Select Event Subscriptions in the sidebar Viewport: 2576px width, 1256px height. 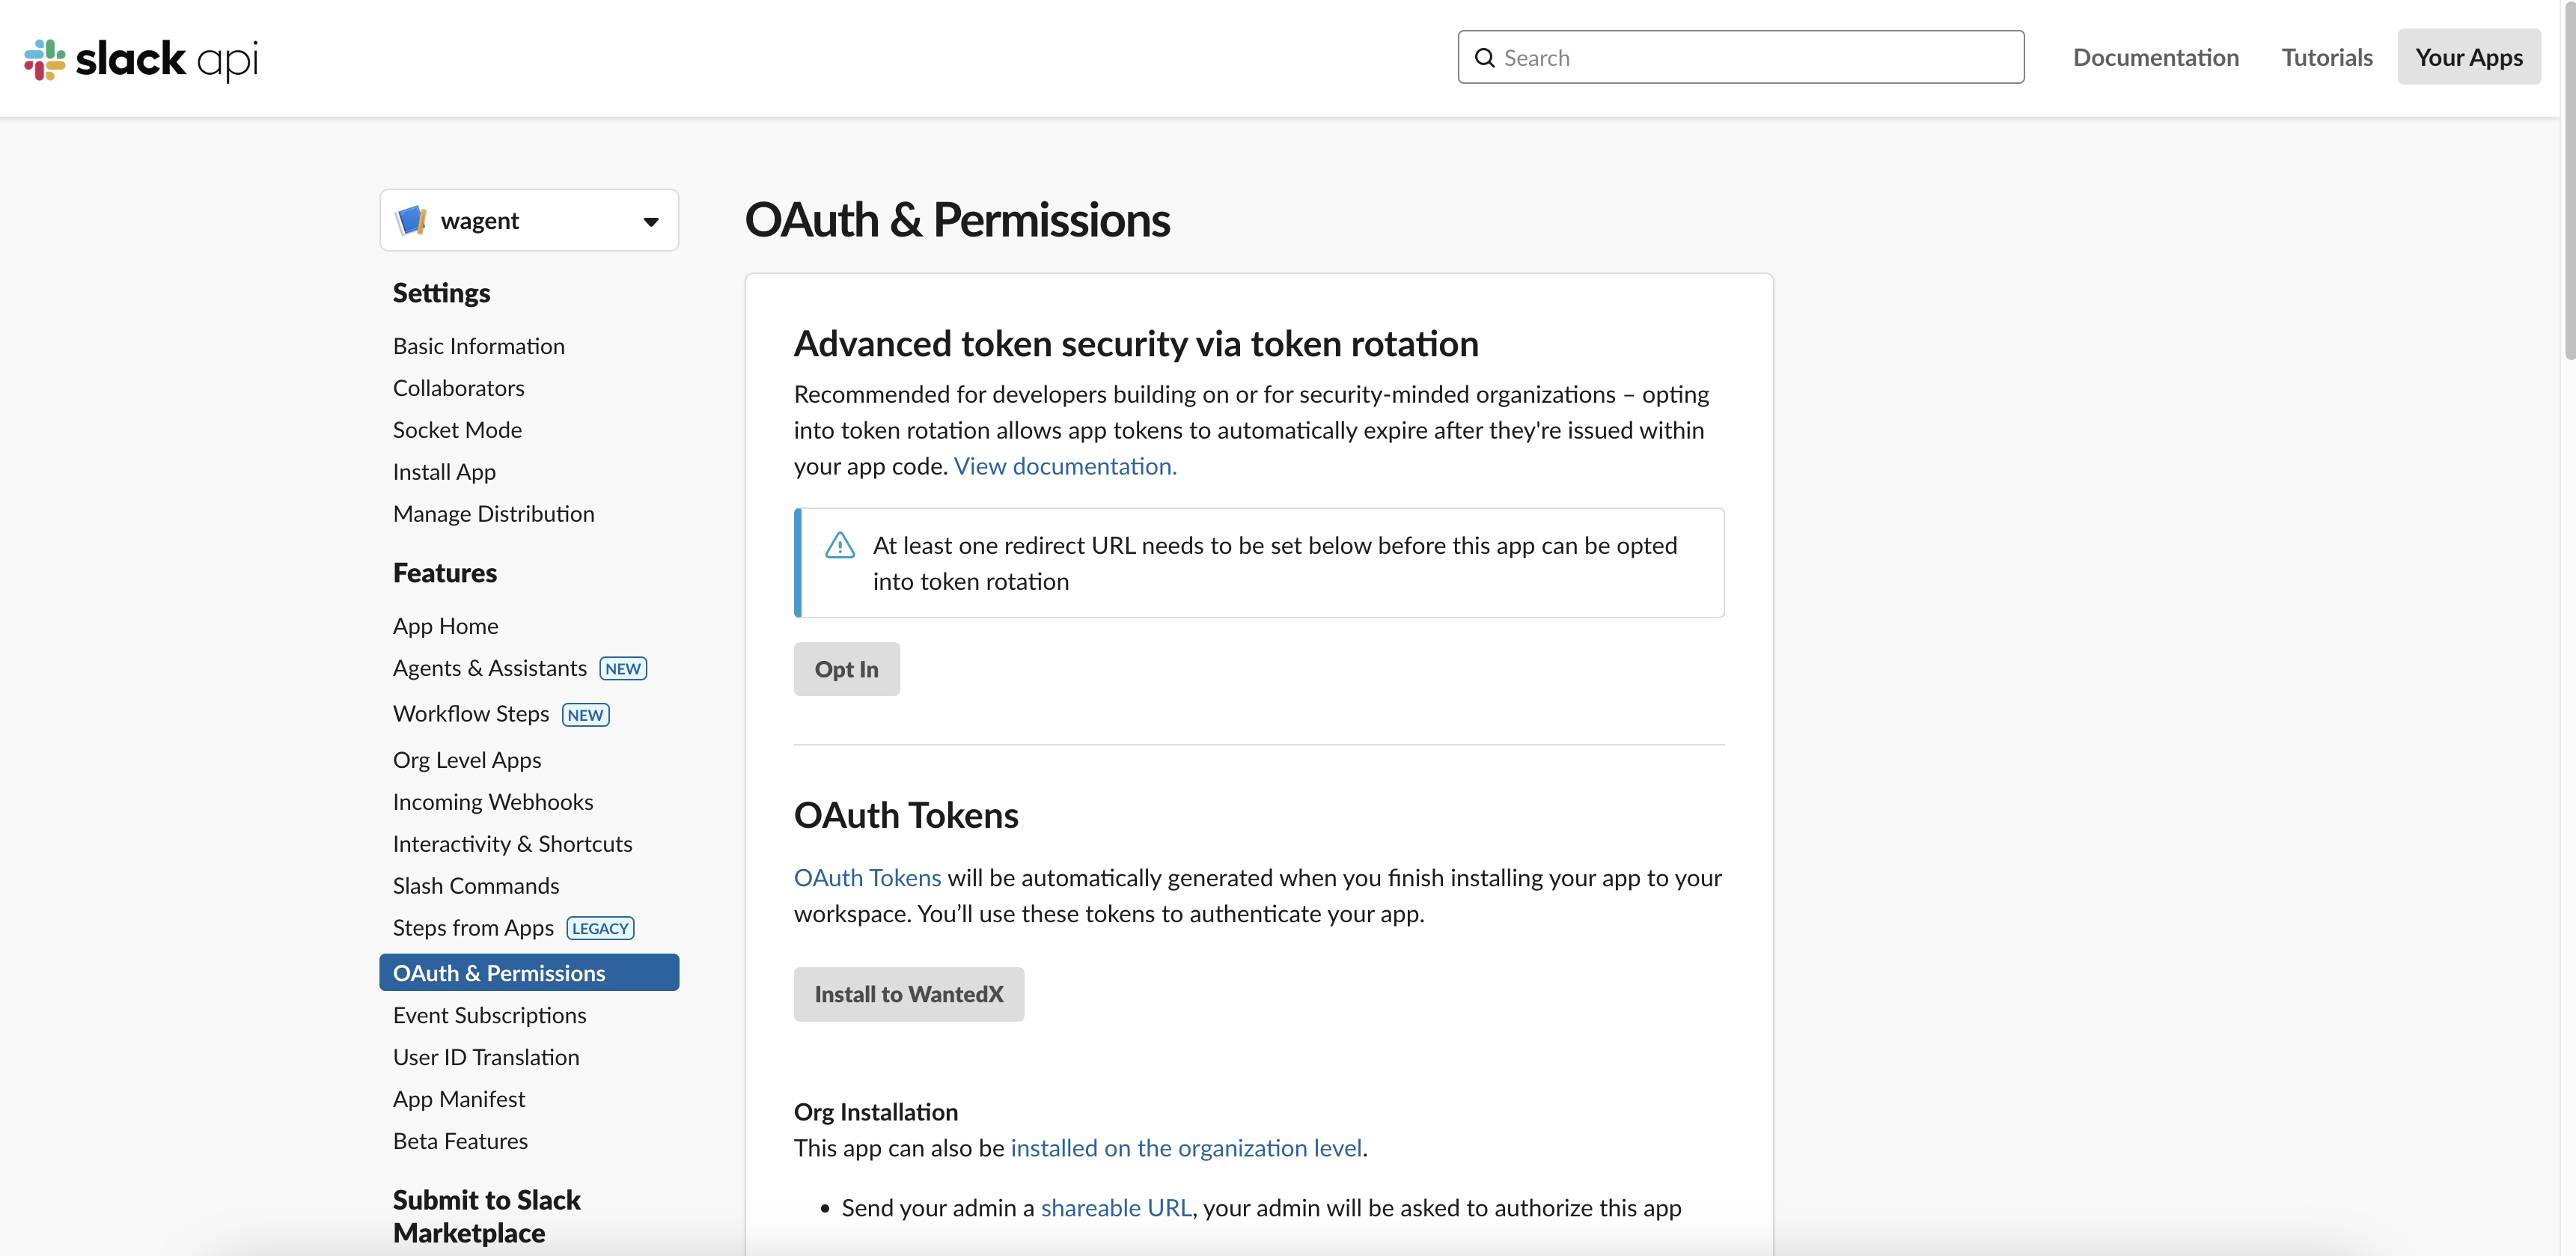490,1015
